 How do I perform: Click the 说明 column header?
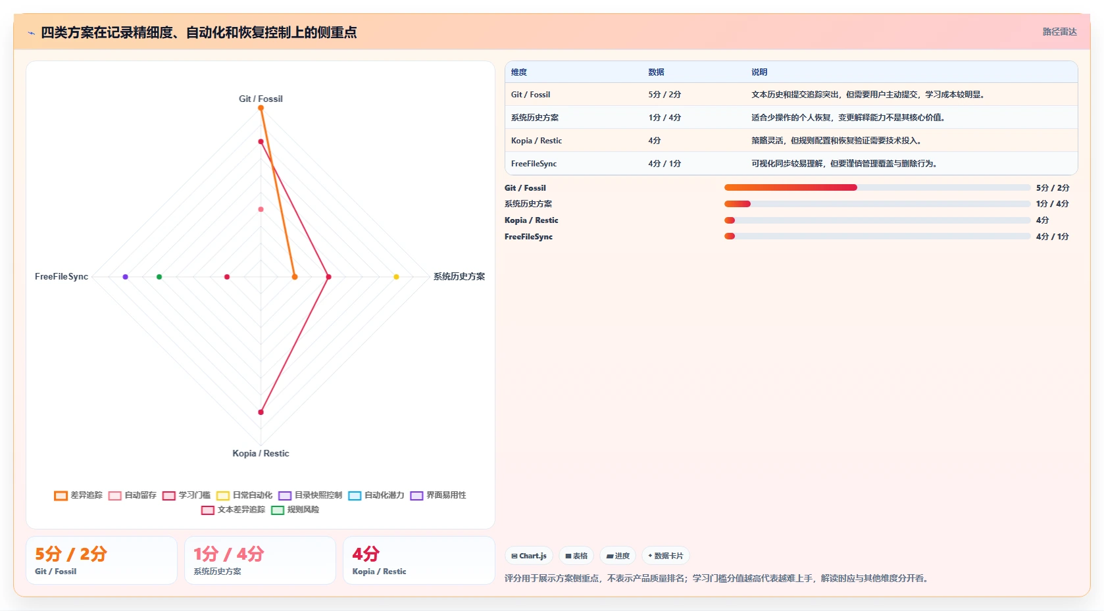759,72
